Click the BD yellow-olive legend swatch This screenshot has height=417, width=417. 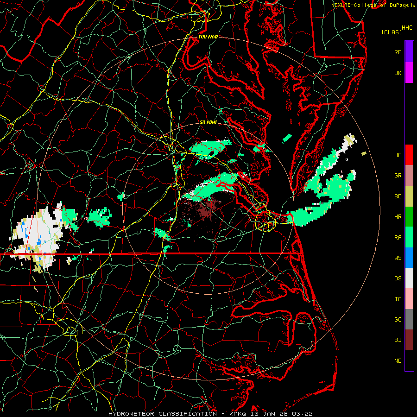click(409, 196)
